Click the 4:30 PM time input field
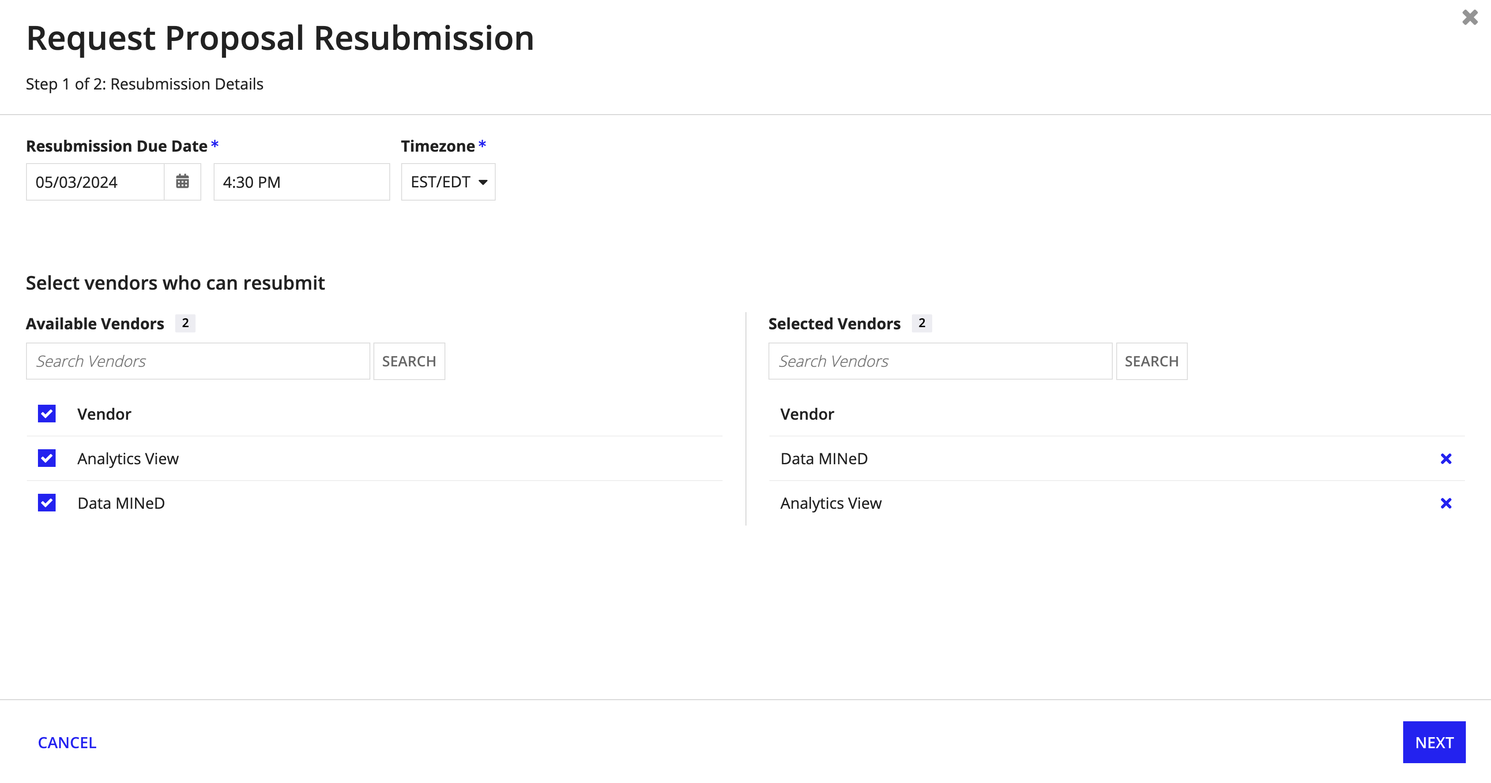 (x=302, y=181)
